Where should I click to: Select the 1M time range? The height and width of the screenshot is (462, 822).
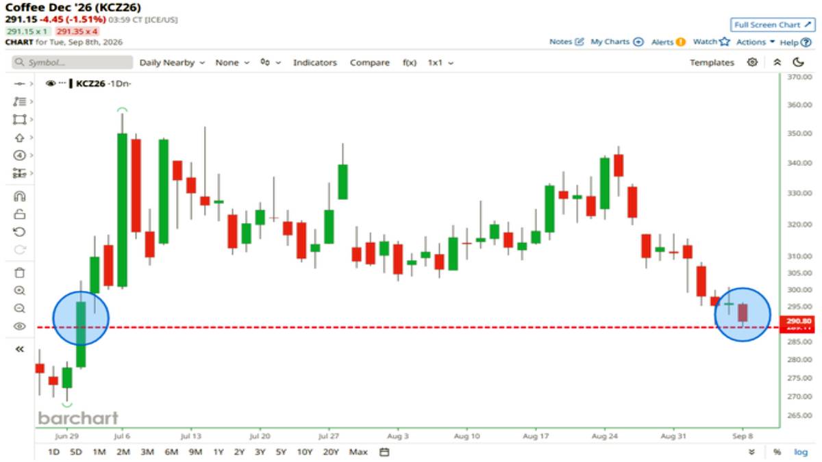coord(99,452)
